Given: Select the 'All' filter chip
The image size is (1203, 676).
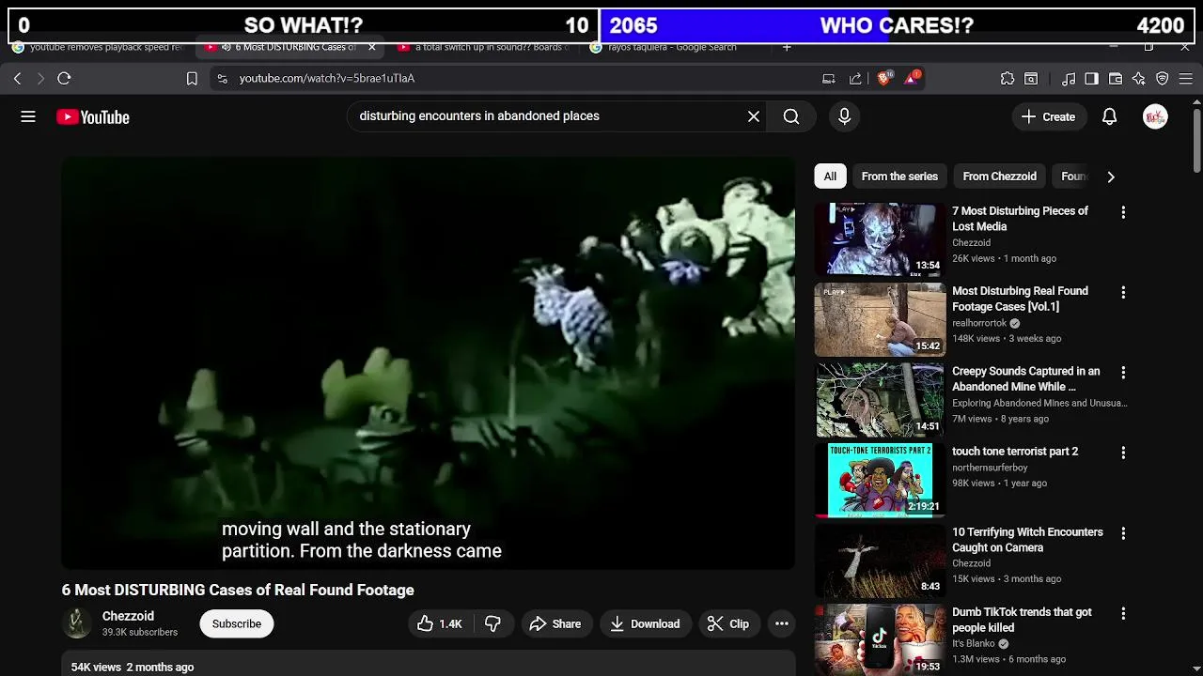Looking at the screenshot, I should tap(830, 177).
